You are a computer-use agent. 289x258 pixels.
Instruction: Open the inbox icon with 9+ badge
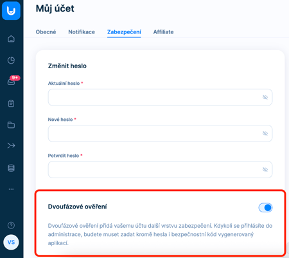click(x=11, y=82)
